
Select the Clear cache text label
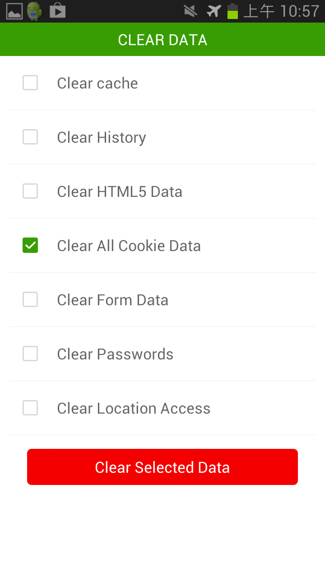[x=97, y=84]
